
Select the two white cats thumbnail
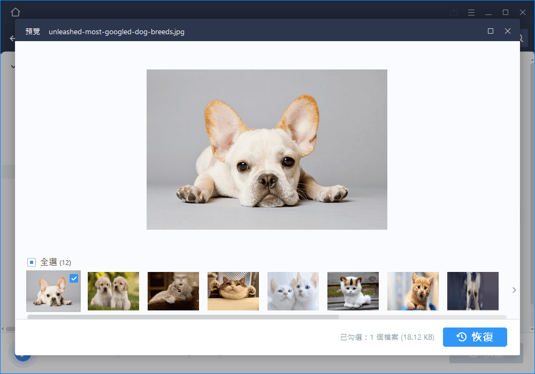tap(293, 291)
